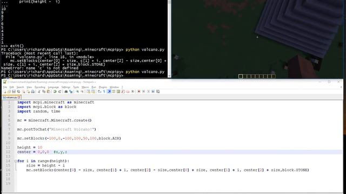The height and width of the screenshot is (194, 346).
Task: Open the user-defined language dialog icon
Action: coord(114,92)
